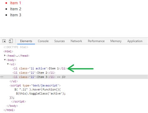Viewport: 148px width, 113px height.
Task: Click the red Item 1 list entry on page
Action: point(15,3)
